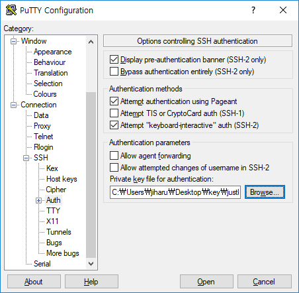Click the PuTTY icon in the title bar

[11, 10]
